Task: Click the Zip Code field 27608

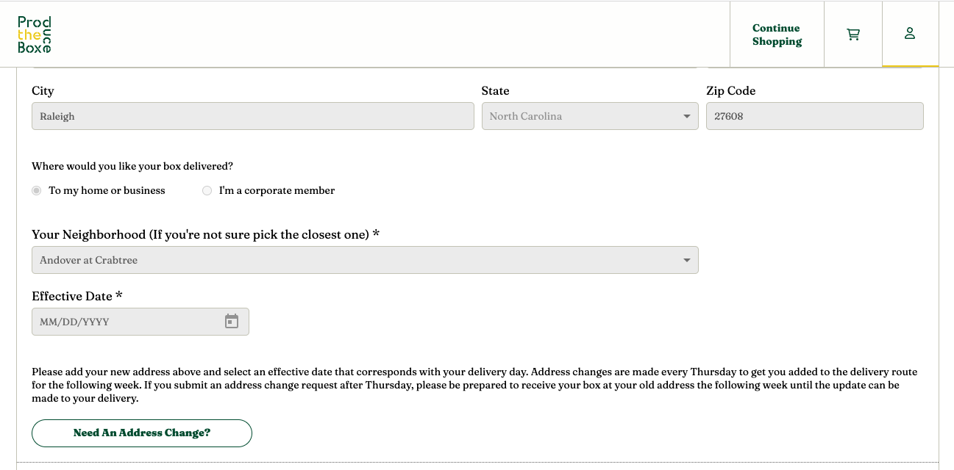Action: 815,116
